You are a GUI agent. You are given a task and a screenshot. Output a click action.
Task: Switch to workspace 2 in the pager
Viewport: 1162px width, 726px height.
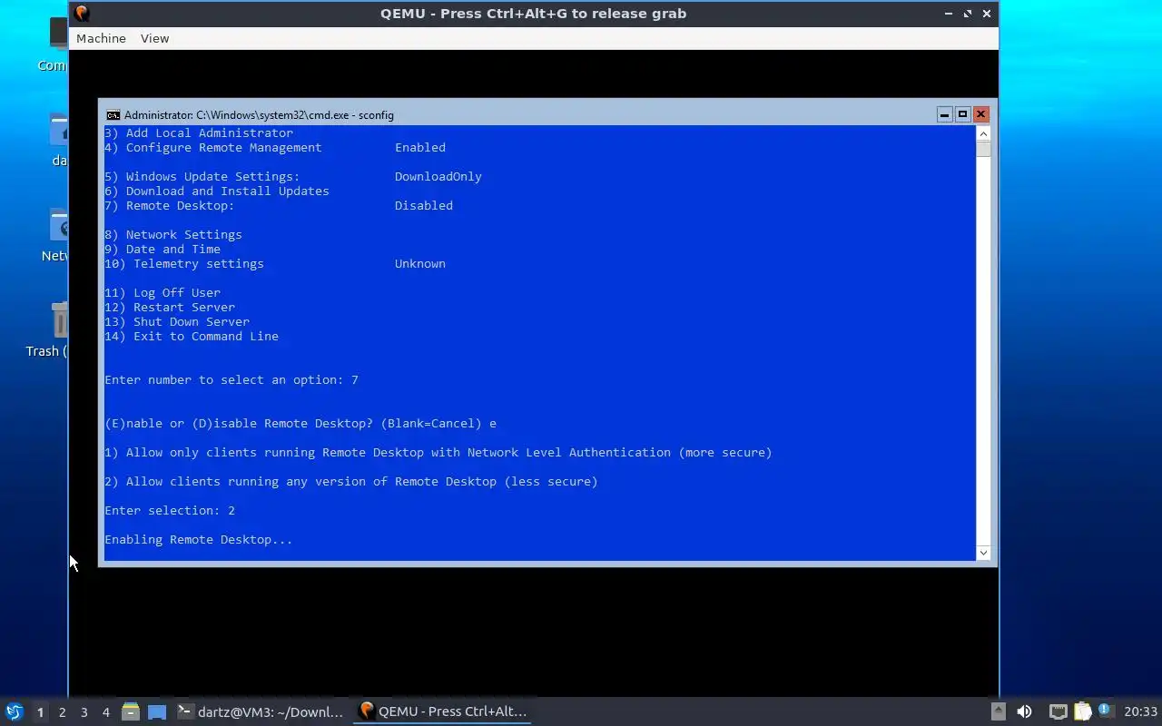(x=62, y=712)
